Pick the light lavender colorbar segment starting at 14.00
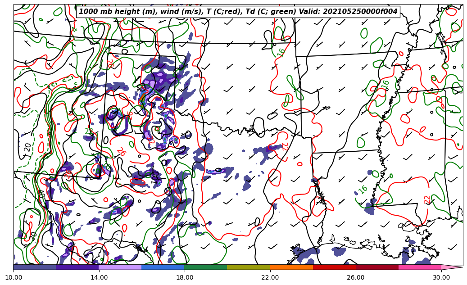The width and height of the screenshot is (467, 285). click(120, 267)
